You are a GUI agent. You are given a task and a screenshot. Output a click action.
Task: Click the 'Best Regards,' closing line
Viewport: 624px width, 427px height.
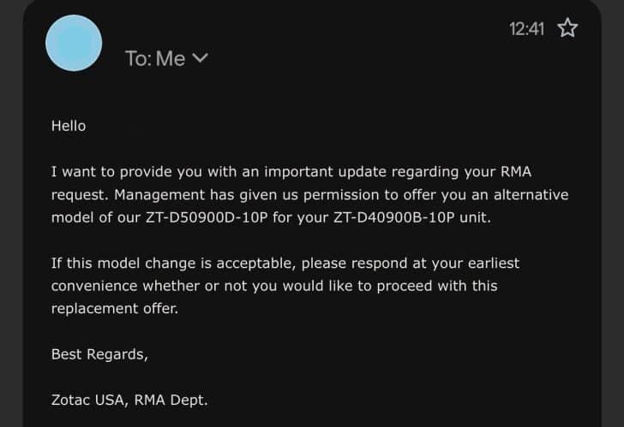point(99,354)
